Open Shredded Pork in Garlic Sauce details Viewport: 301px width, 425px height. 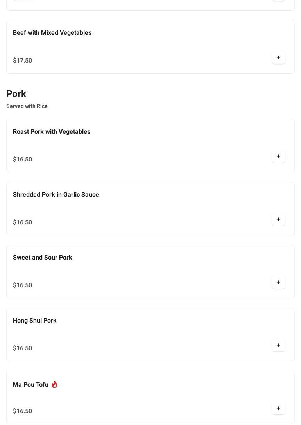coord(56,195)
